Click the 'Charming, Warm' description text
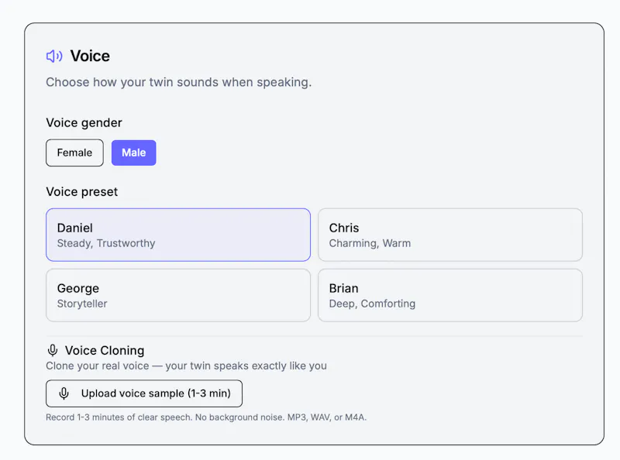Screen dimensions: 620x460 [x=370, y=243]
